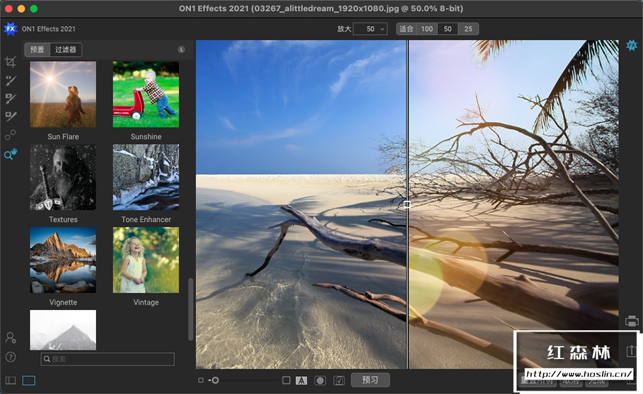Viewport: 643px width, 394px height.
Task: Click the ON1 FX logo icon
Action: 10,29
